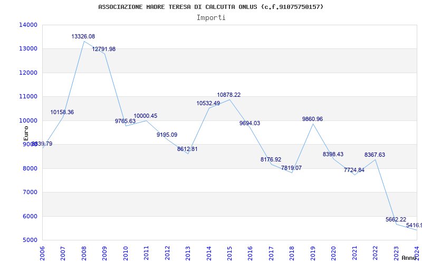Click the 2010 x-axis year label

point(126,254)
